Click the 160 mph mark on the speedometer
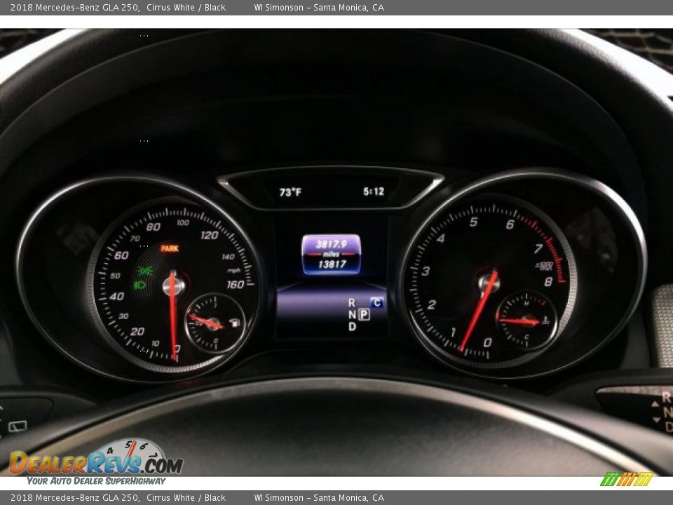673x505 pixels. tap(235, 284)
